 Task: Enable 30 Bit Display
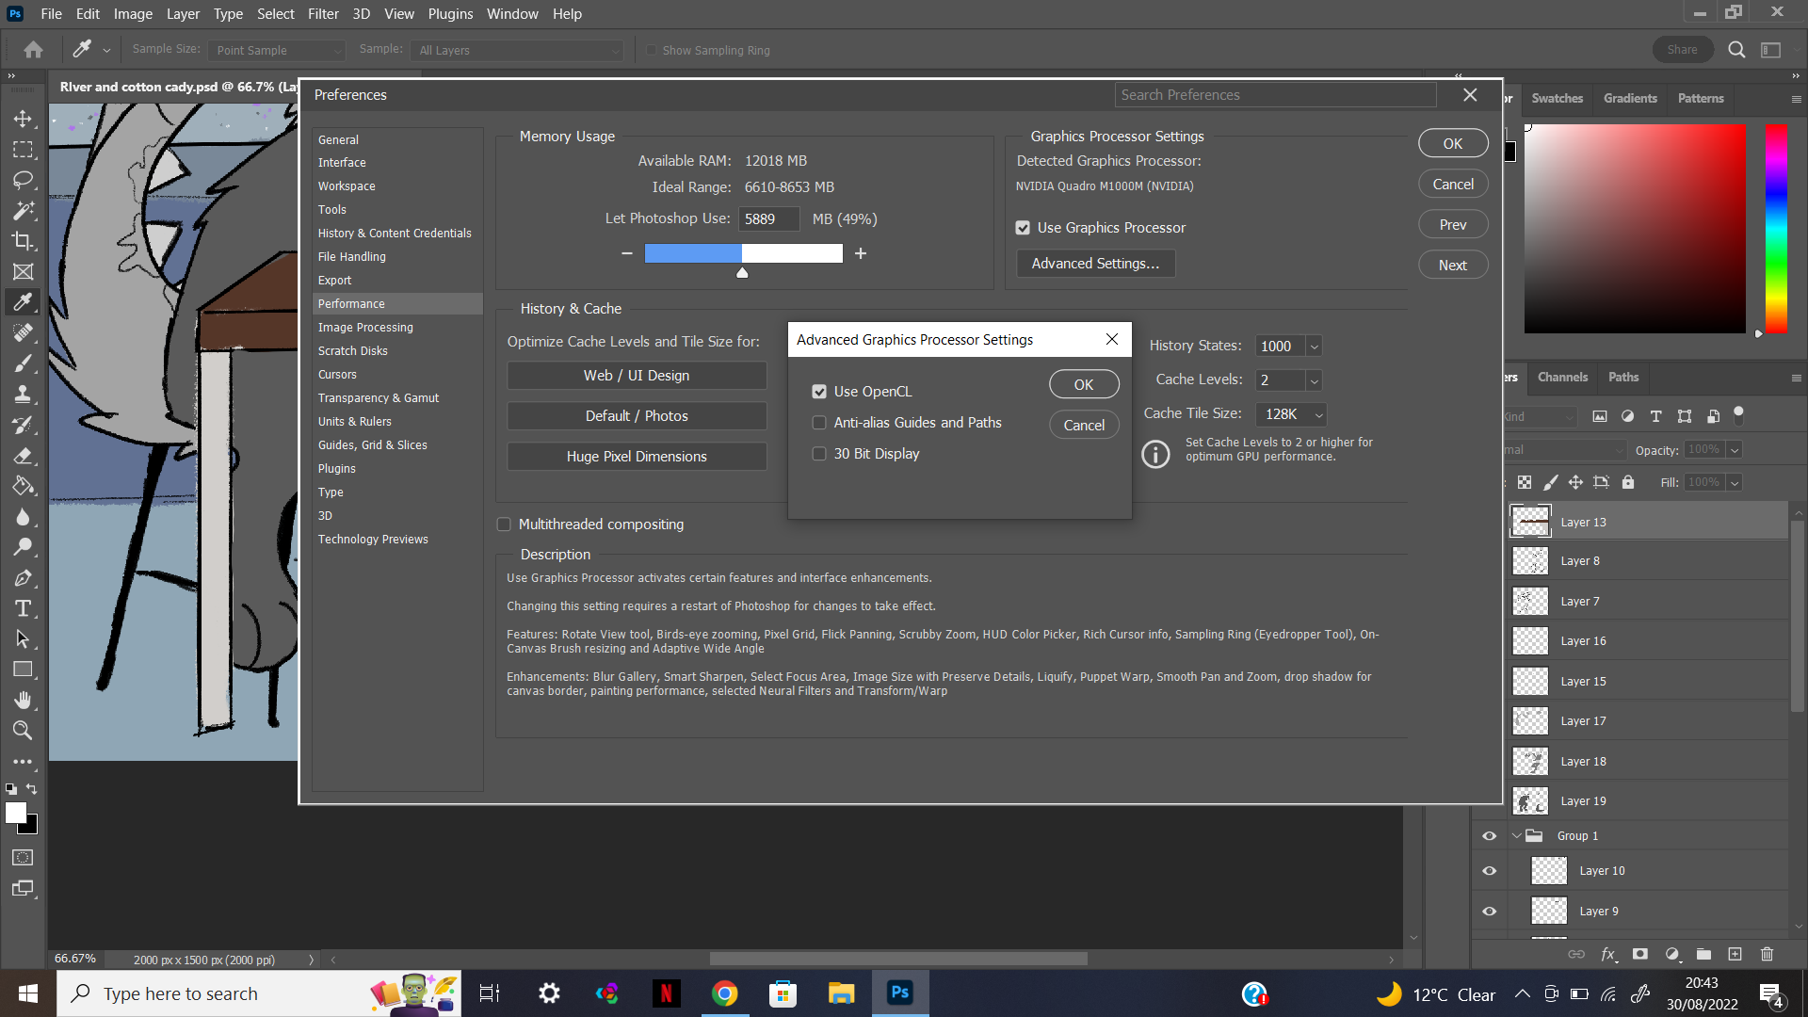click(819, 453)
